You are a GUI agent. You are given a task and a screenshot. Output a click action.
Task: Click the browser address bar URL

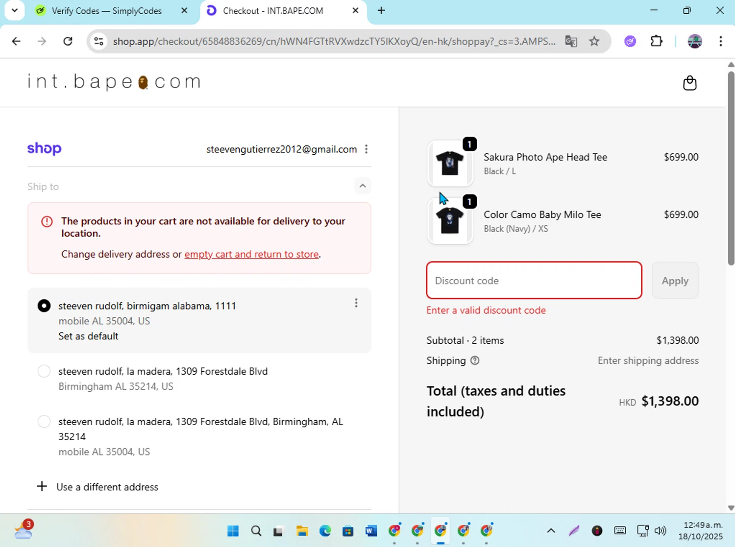click(334, 41)
